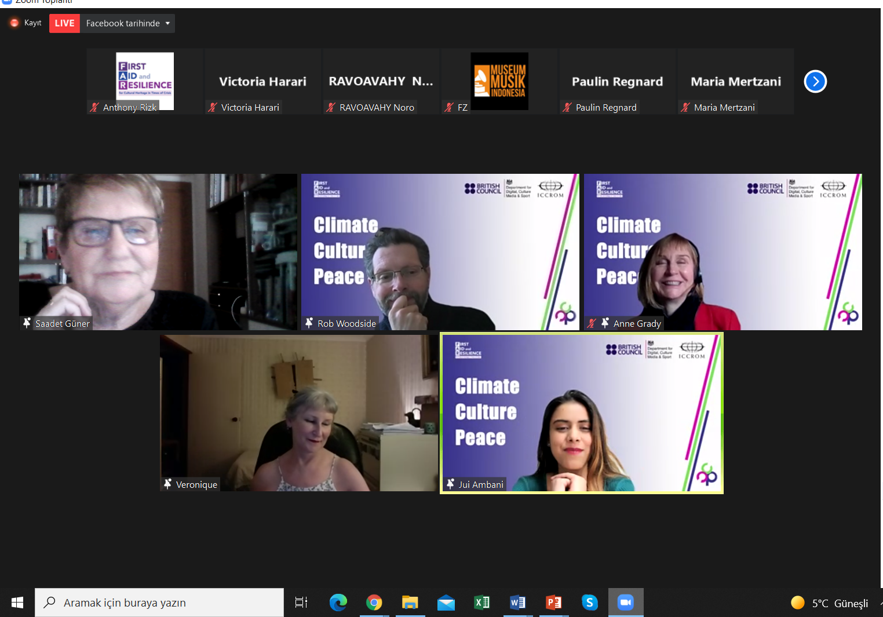The height and width of the screenshot is (617, 883).
Task: Click the muted mic icon for Maria Mertzani
Action: pos(685,107)
